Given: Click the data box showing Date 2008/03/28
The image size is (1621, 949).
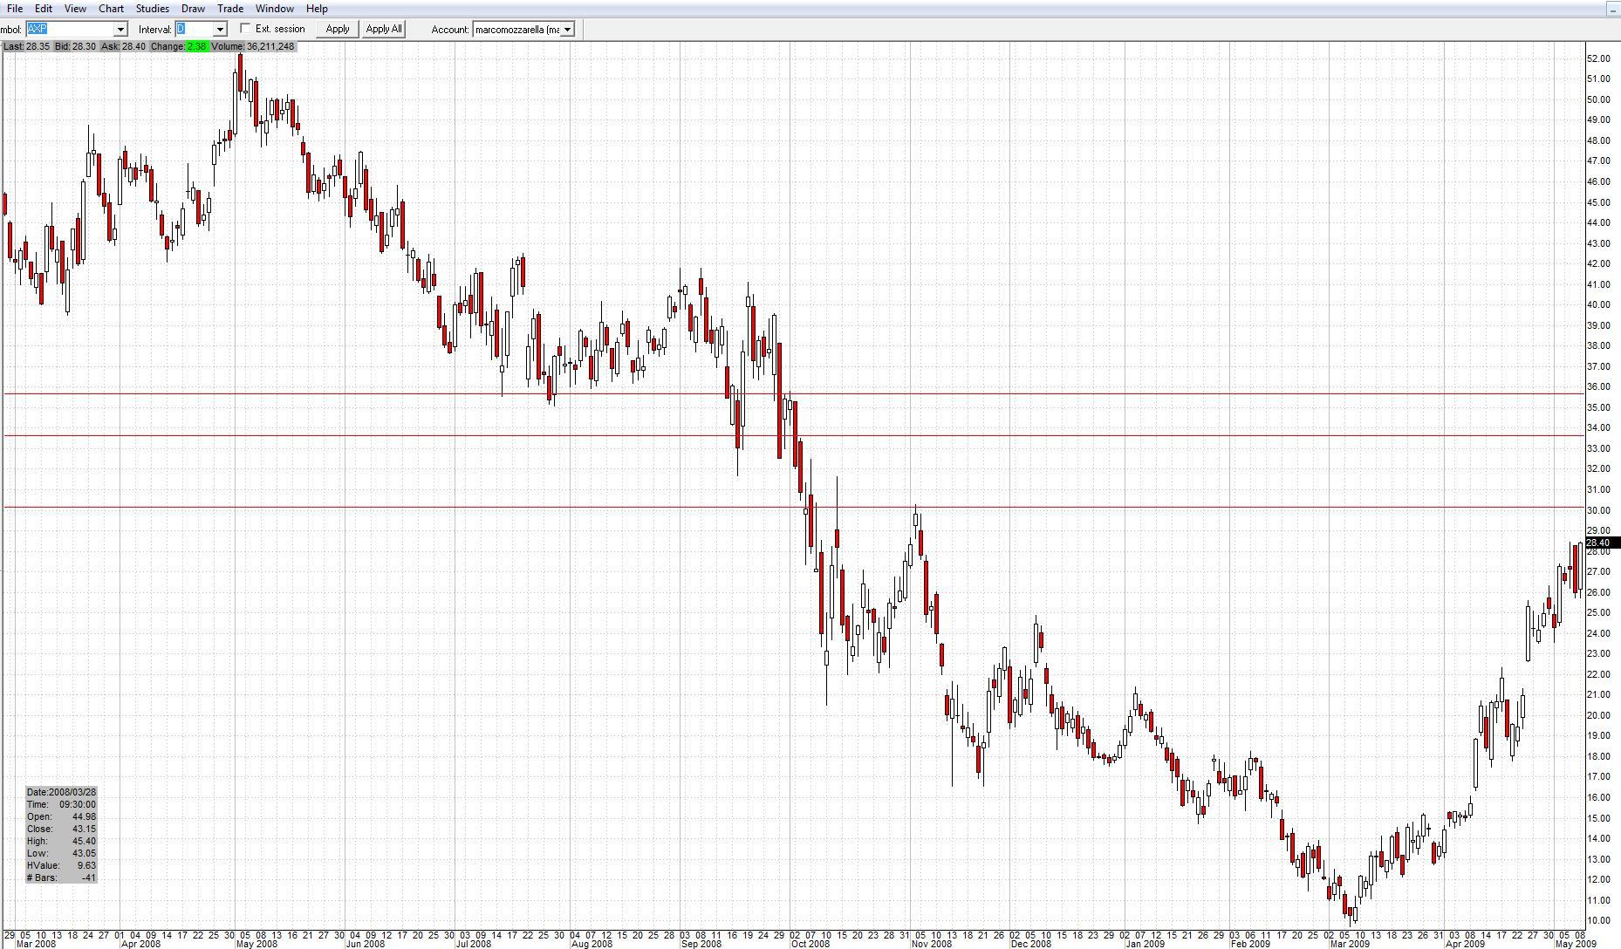Looking at the screenshot, I should 59,791.
